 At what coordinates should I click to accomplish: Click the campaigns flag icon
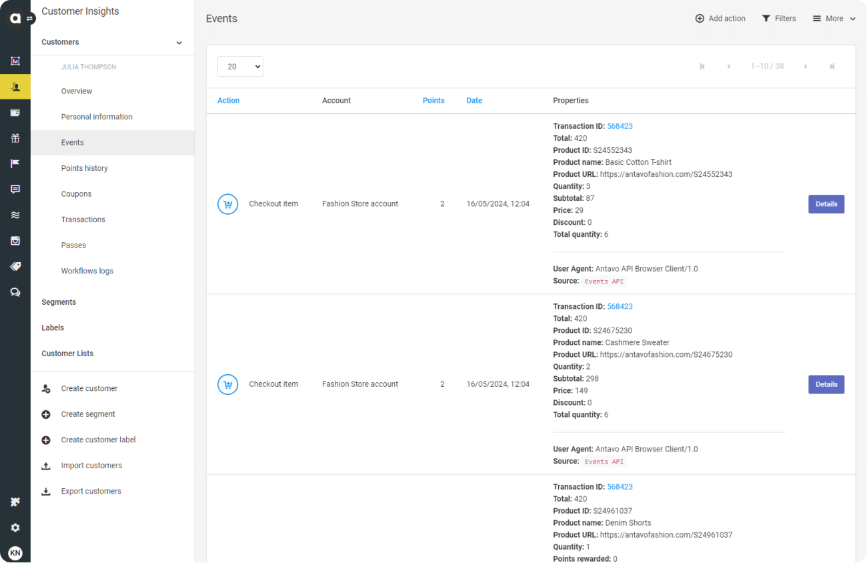tap(15, 163)
